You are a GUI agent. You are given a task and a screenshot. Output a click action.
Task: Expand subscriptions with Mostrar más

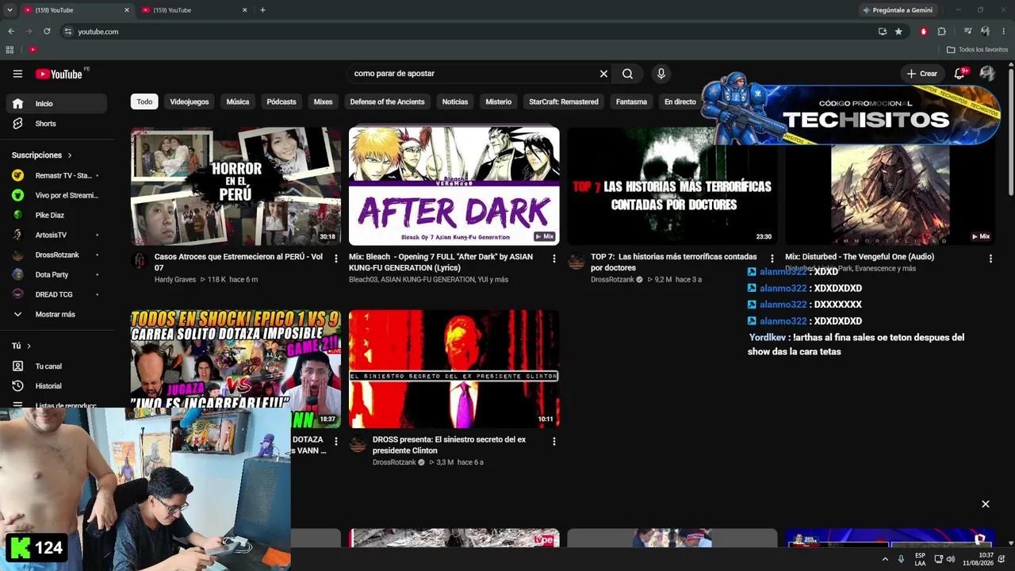pos(56,314)
